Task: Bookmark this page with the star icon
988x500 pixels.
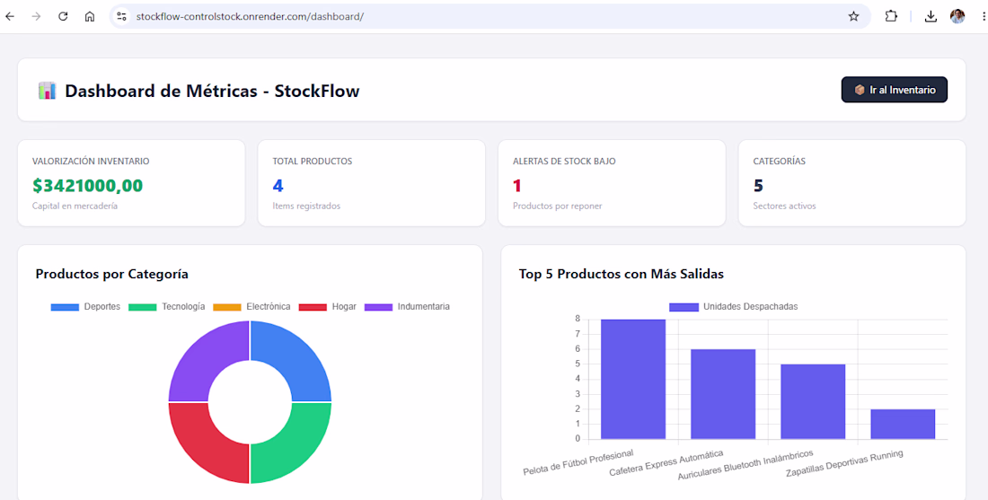Action: tap(853, 17)
